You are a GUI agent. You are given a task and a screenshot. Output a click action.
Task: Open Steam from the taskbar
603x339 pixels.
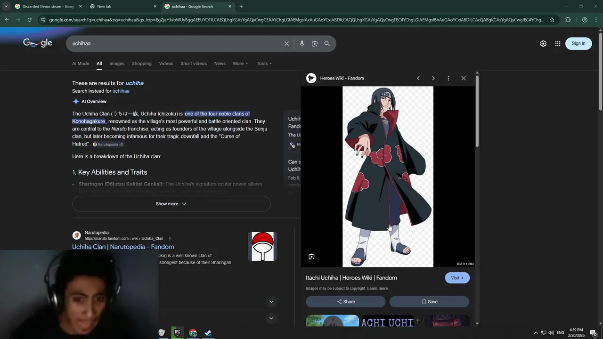208,332
